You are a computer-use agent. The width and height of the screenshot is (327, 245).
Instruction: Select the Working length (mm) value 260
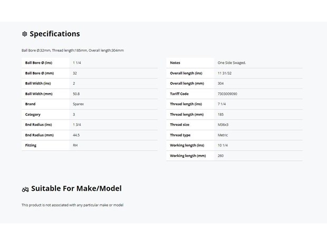pyautogui.click(x=220, y=155)
